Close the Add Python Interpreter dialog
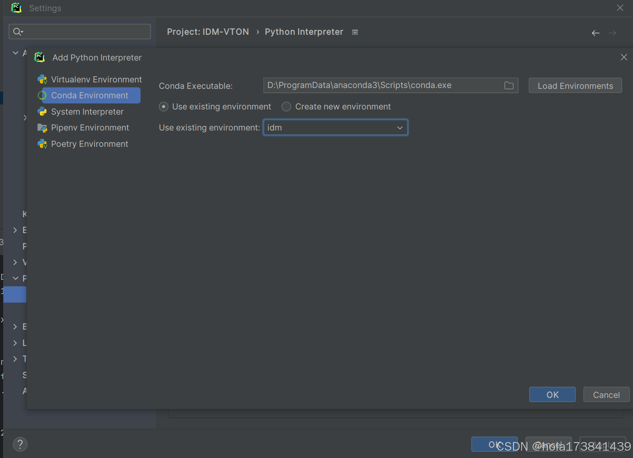The width and height of the screenshot is (633, 458). click(624, 57)
